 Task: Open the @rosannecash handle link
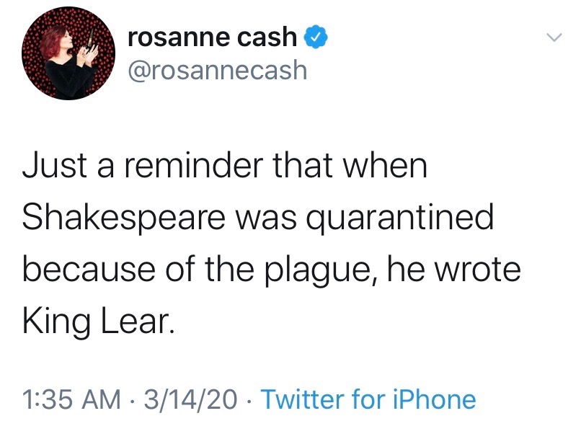[x=216, y=70]
